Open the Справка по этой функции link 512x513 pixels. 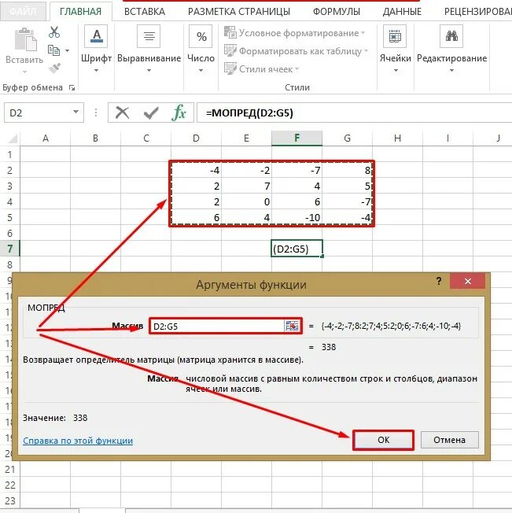point(78,441)
